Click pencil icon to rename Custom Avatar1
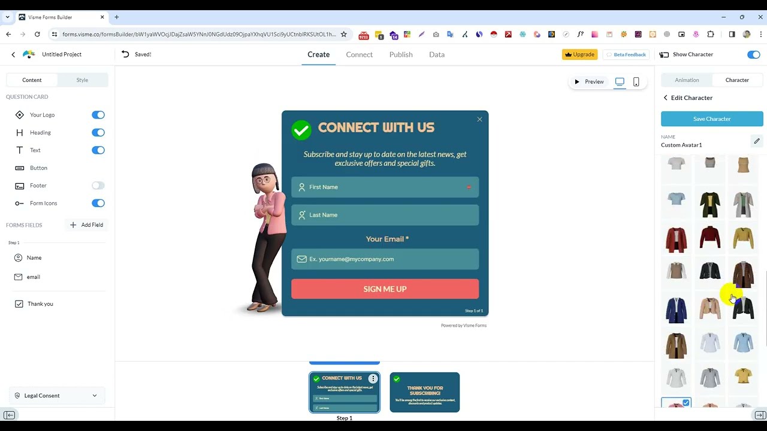Viewport: 767px width, 431px height. [757, 141]
